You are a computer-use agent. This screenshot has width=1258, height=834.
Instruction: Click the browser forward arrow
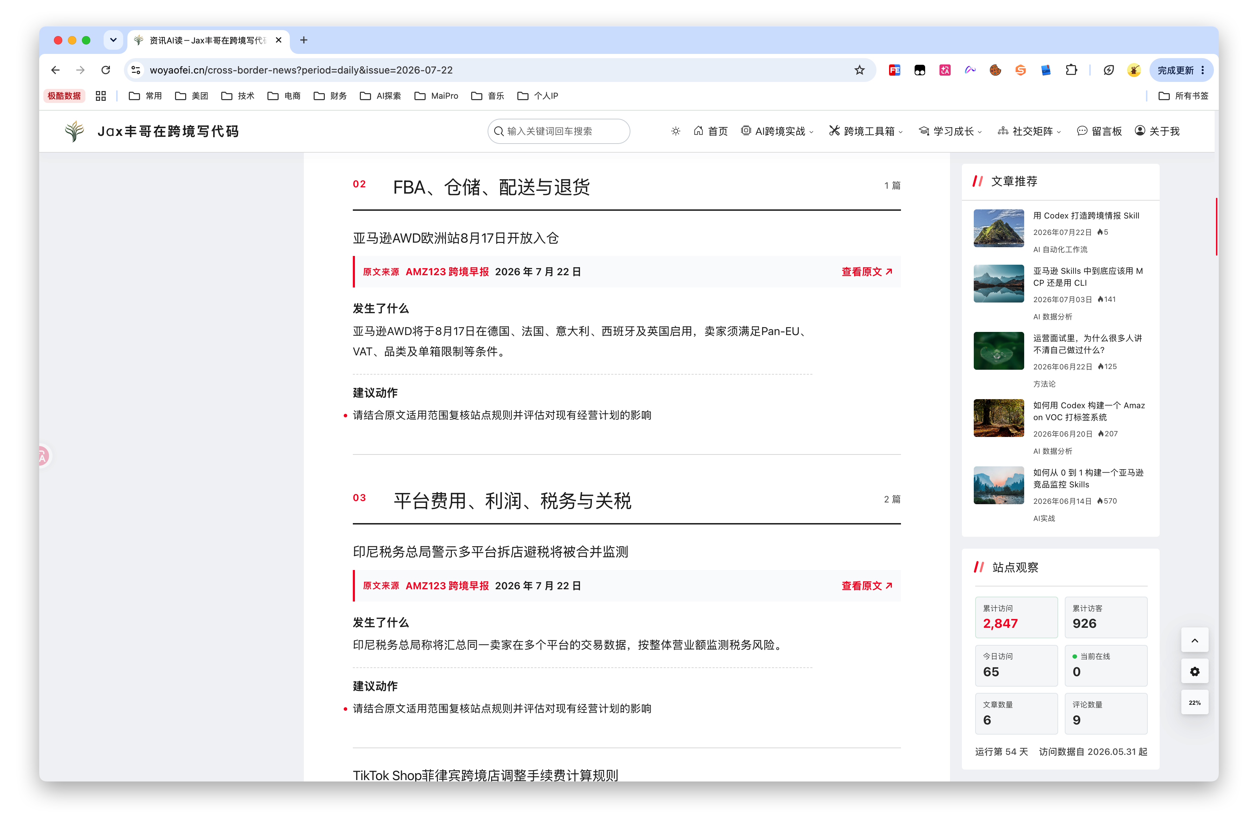point(80,70)
